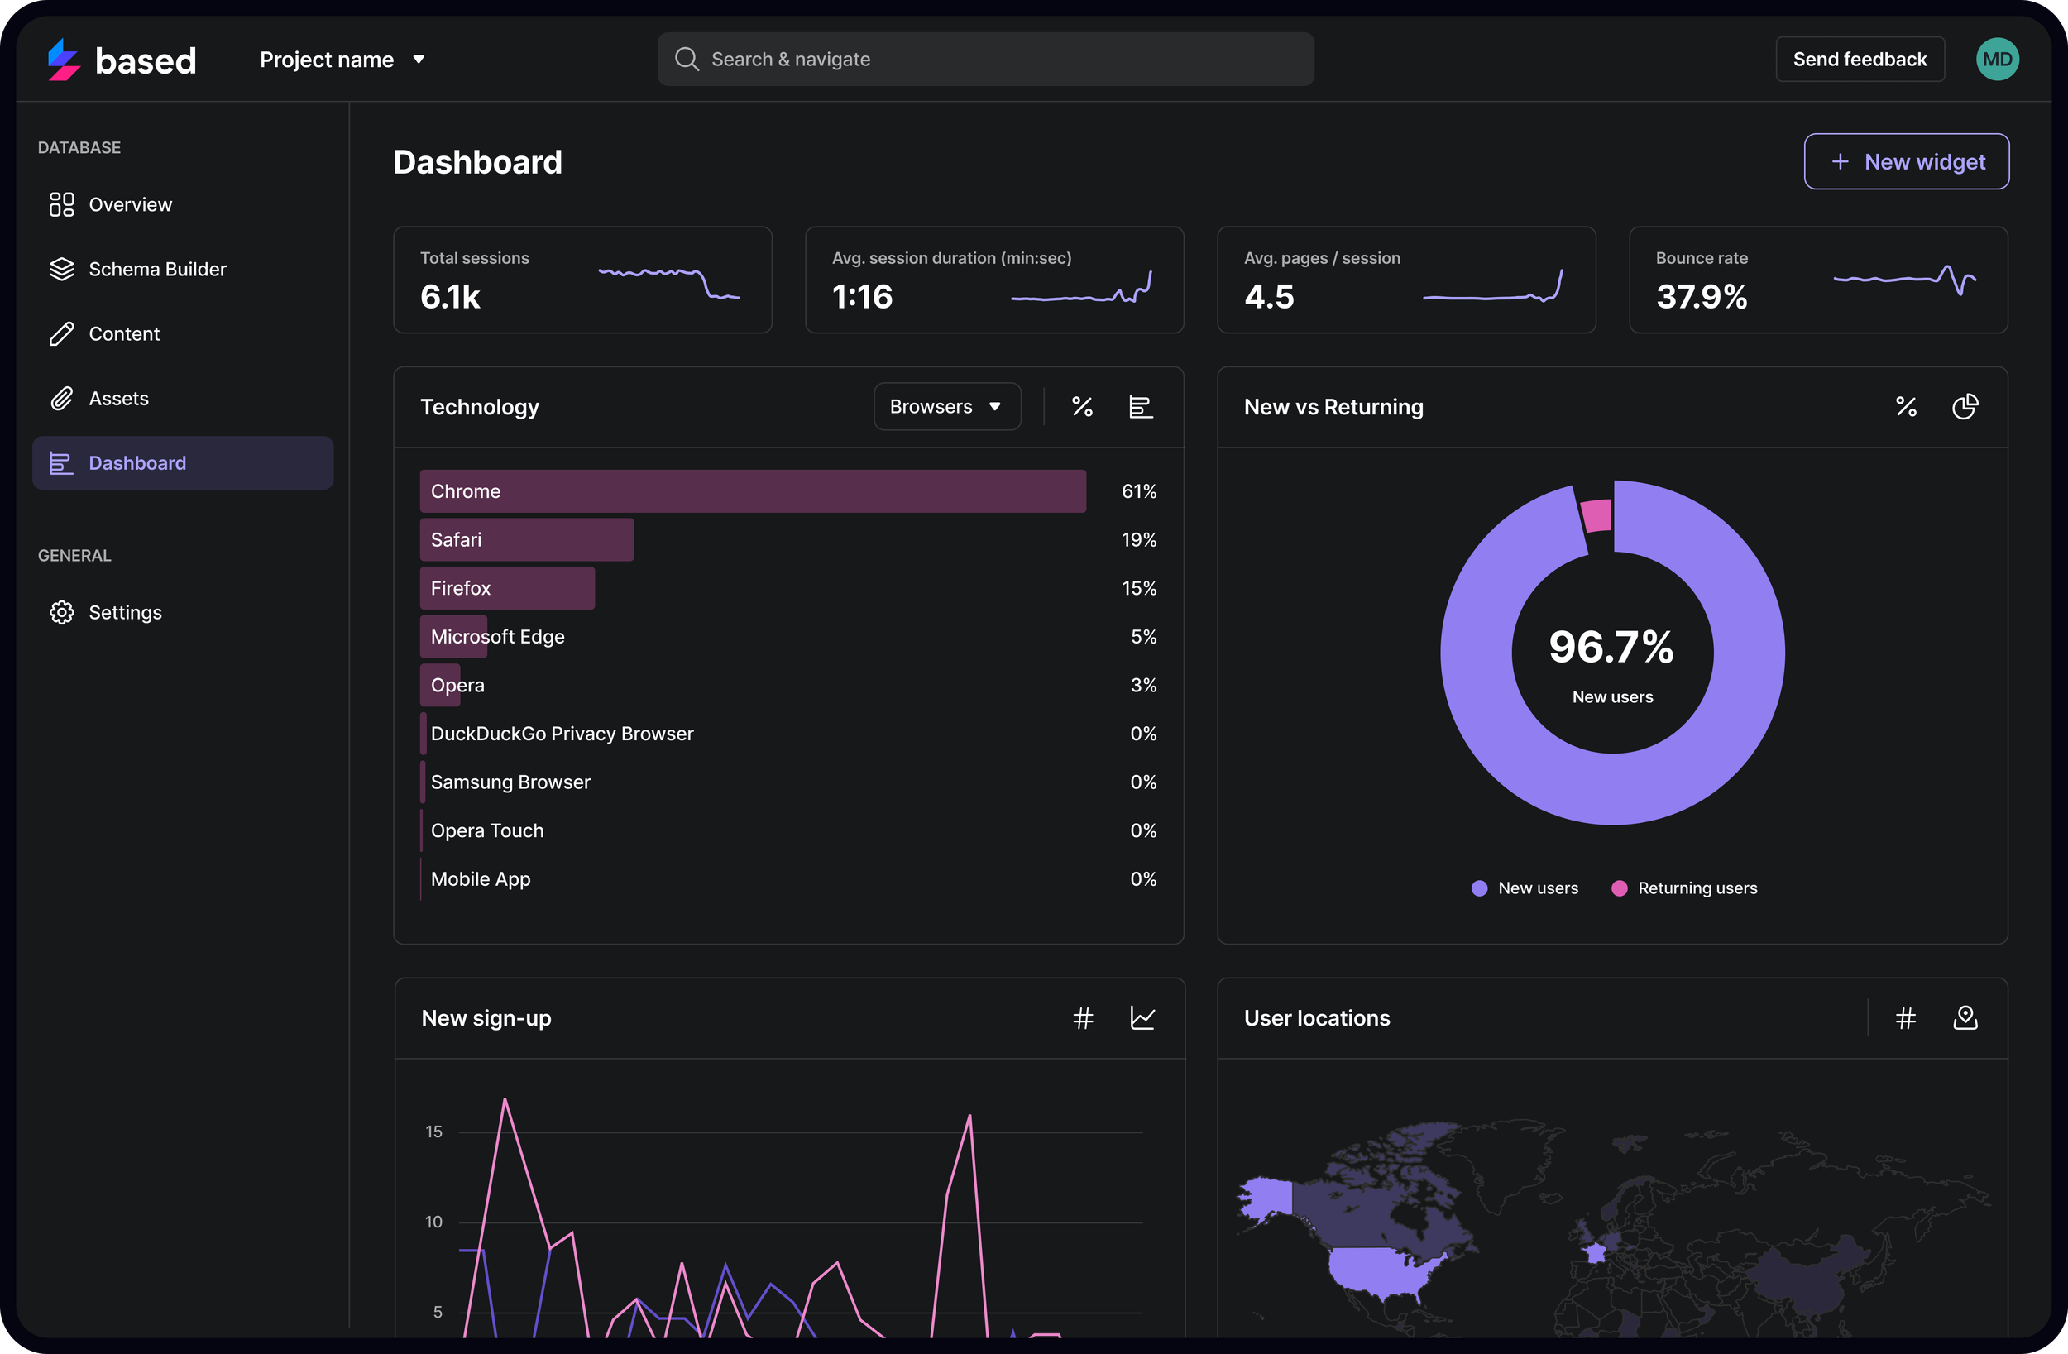
Task: Open Settings via the gear icon
Action: coord(62,613)
